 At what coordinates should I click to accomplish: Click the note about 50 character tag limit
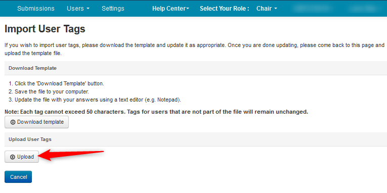156,112
